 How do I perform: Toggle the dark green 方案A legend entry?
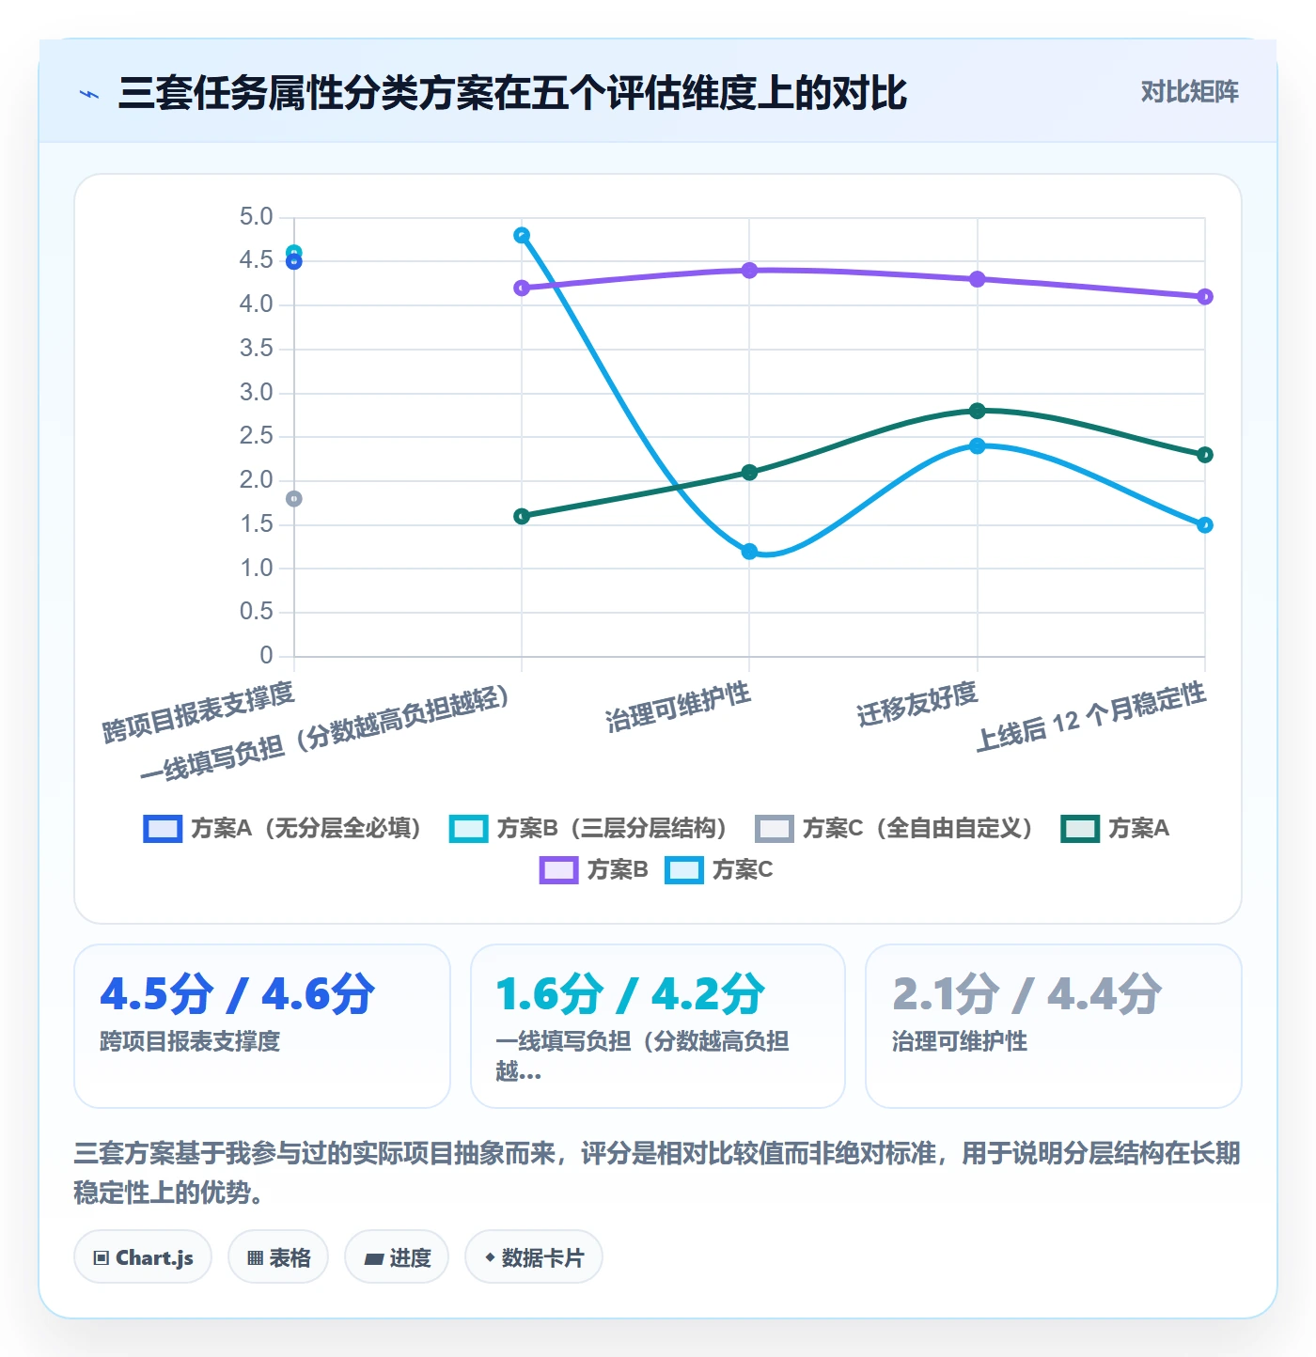pos(1115,829)
